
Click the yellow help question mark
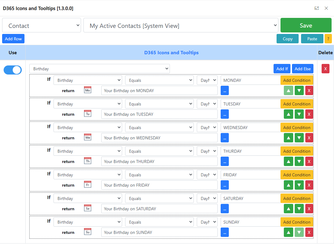[x=328, y=39]
